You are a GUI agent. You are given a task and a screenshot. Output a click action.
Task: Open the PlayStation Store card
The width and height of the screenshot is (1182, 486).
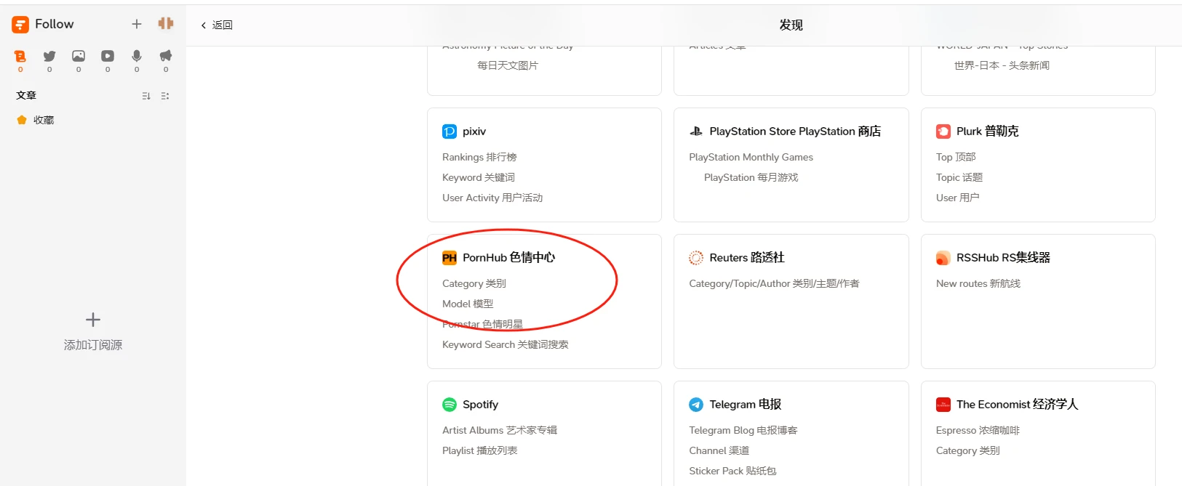(794, 131)
